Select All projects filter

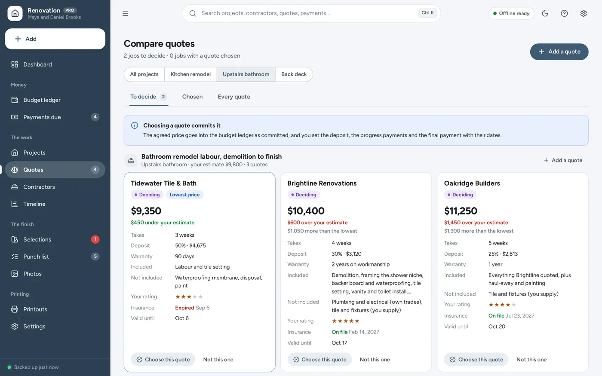144,74
